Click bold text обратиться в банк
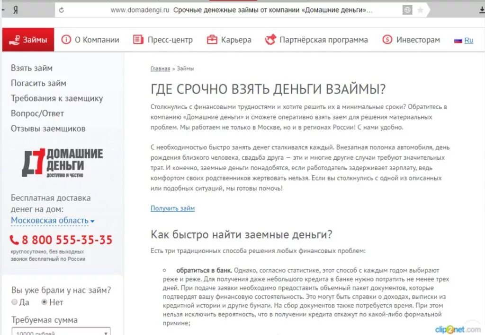The height and width of the screenshot is (335, 485). (204, 271)
